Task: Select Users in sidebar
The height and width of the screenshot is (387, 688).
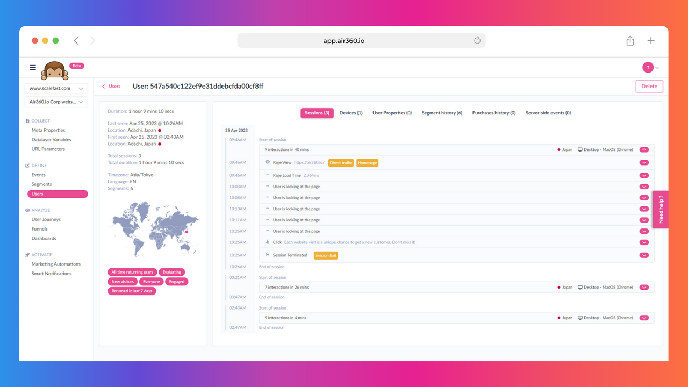Action: click(x=58, y=194)
